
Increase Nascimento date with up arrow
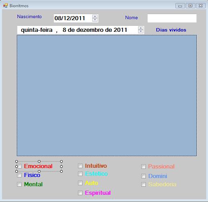click(x=95, y=16)
